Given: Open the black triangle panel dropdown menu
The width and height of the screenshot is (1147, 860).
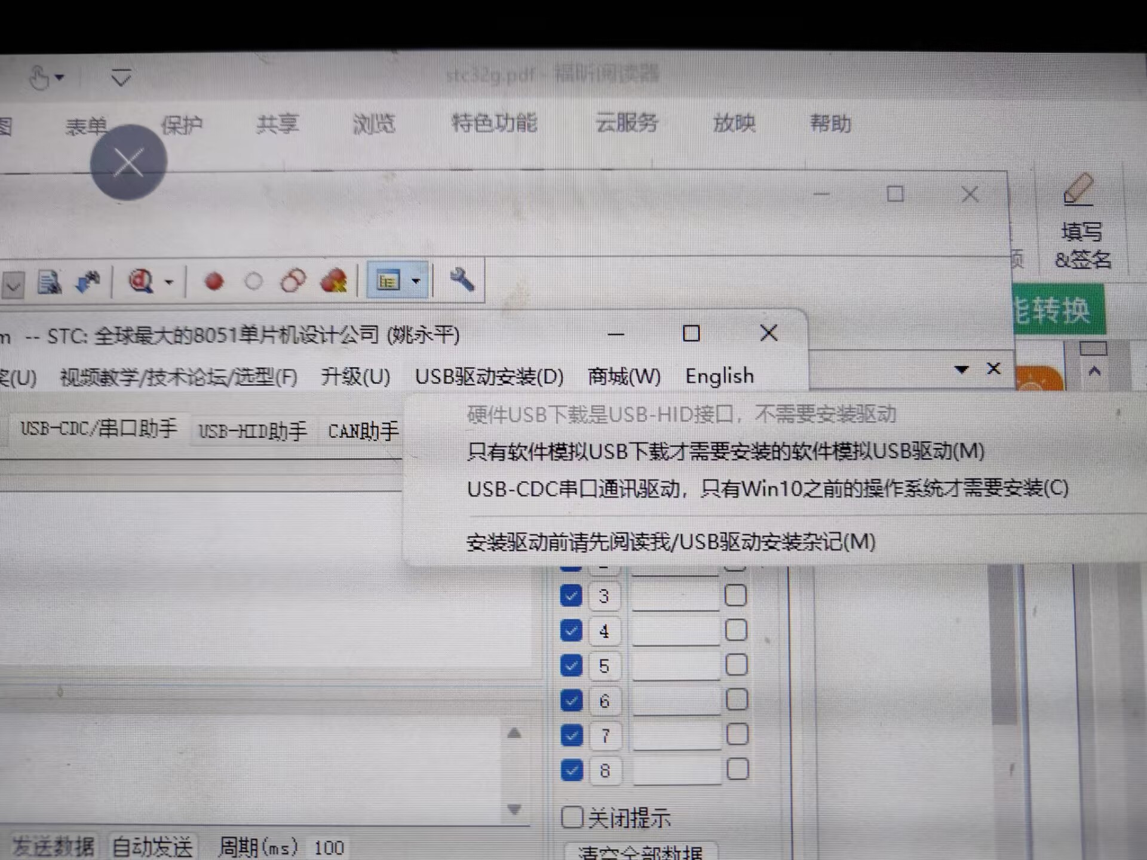Looking at the screenshot, I should click(x=961, y=369).
